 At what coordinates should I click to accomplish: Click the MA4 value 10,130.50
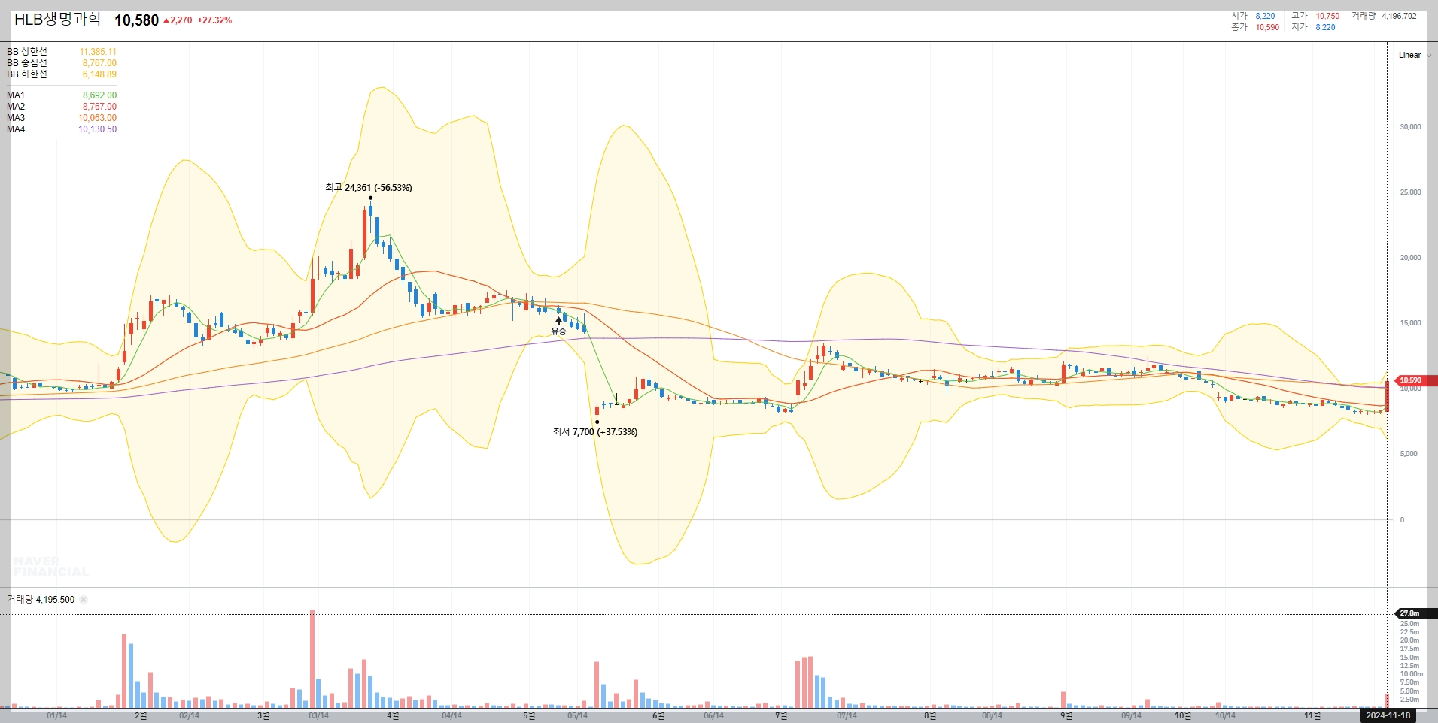(97, 129)
